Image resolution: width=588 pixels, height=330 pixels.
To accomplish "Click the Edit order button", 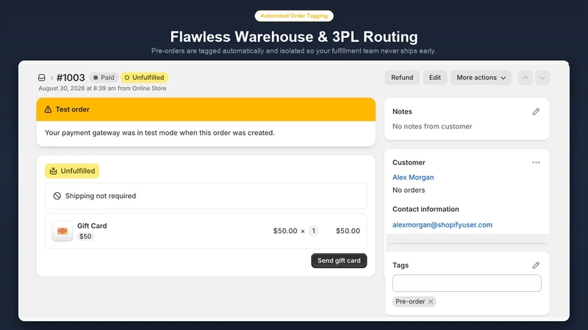I will click(x=434, y=78).
